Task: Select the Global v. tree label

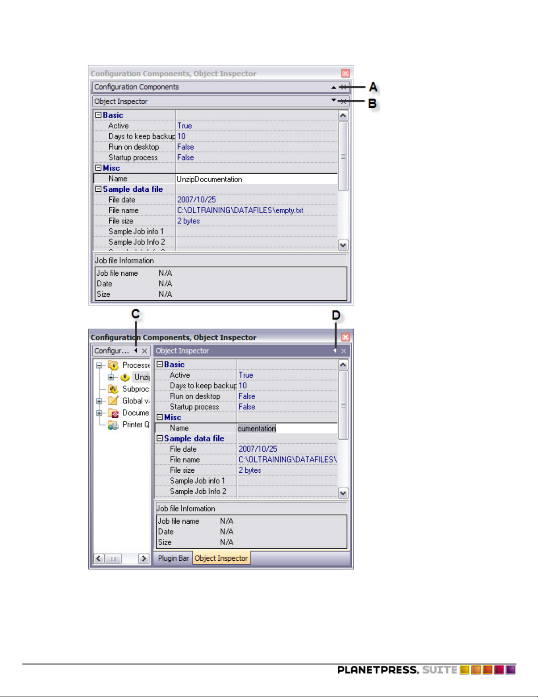Action: 136,401
